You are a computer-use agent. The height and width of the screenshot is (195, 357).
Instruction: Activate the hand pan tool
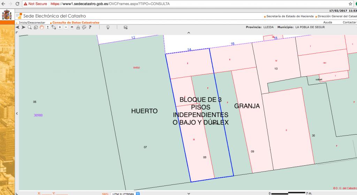pyautogui.click(x=41, y=27)
